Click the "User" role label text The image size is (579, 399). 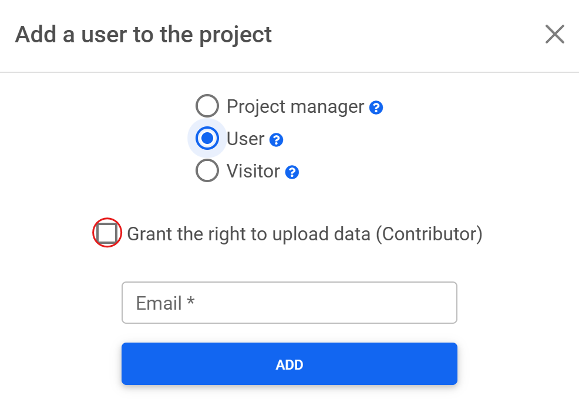245,139
